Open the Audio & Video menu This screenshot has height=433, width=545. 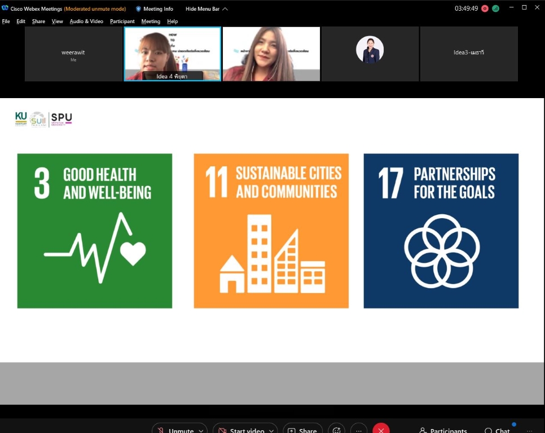coord(86,21)
